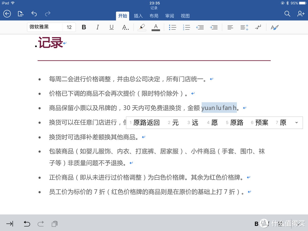Choose candidate 6 预案
The image size is (308, 231).
(260, 123)
